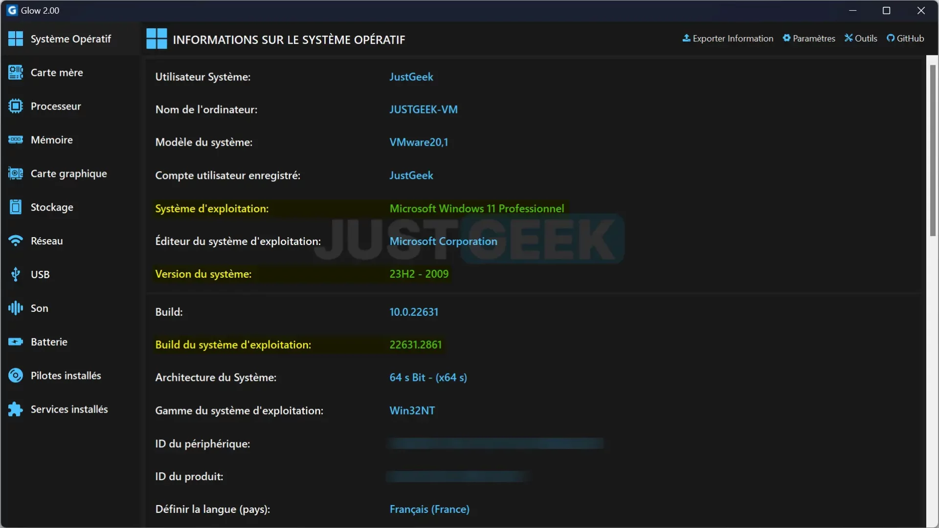939x528 pixels.
Task: Click the 64 s Bit architecture value
Action: 428,377
